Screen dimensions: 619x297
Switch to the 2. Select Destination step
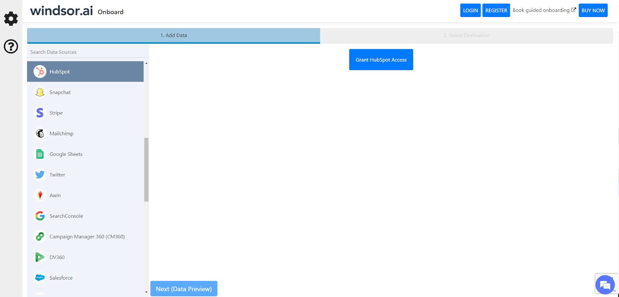467,35
